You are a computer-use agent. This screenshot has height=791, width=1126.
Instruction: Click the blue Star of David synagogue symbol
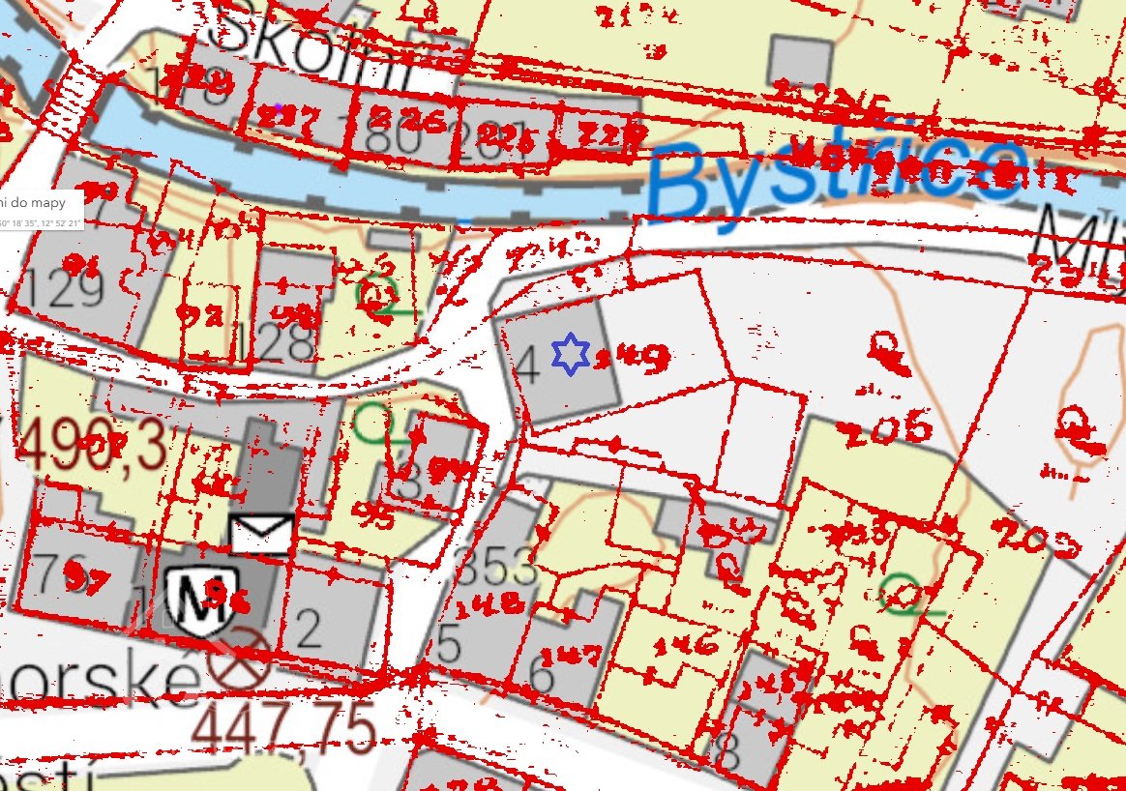(571, 355)
